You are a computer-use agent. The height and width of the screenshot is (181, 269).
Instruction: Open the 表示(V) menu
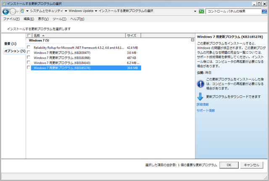tap(43, 19)
